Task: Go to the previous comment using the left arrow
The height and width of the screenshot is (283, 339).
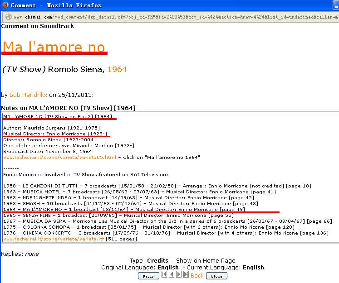Action: pyautogui.click(x=172, y=274)
